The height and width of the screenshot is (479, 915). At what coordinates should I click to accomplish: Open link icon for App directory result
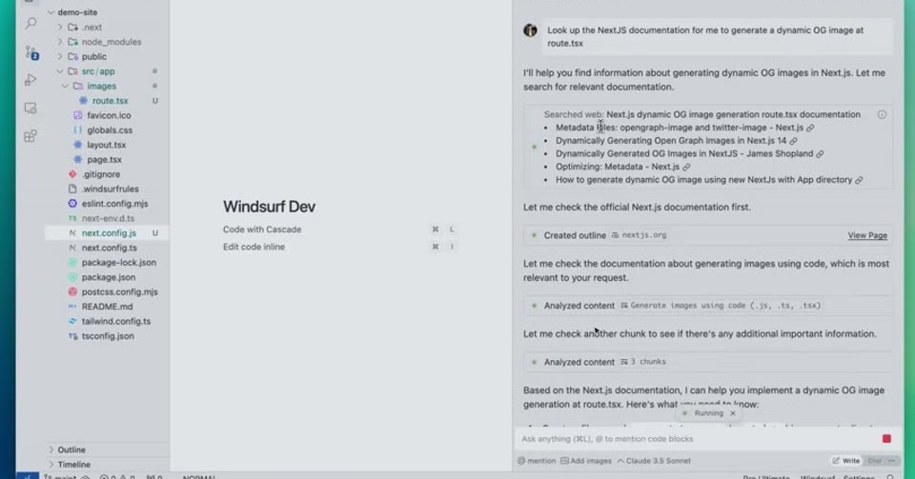click(x=859, y=180)
